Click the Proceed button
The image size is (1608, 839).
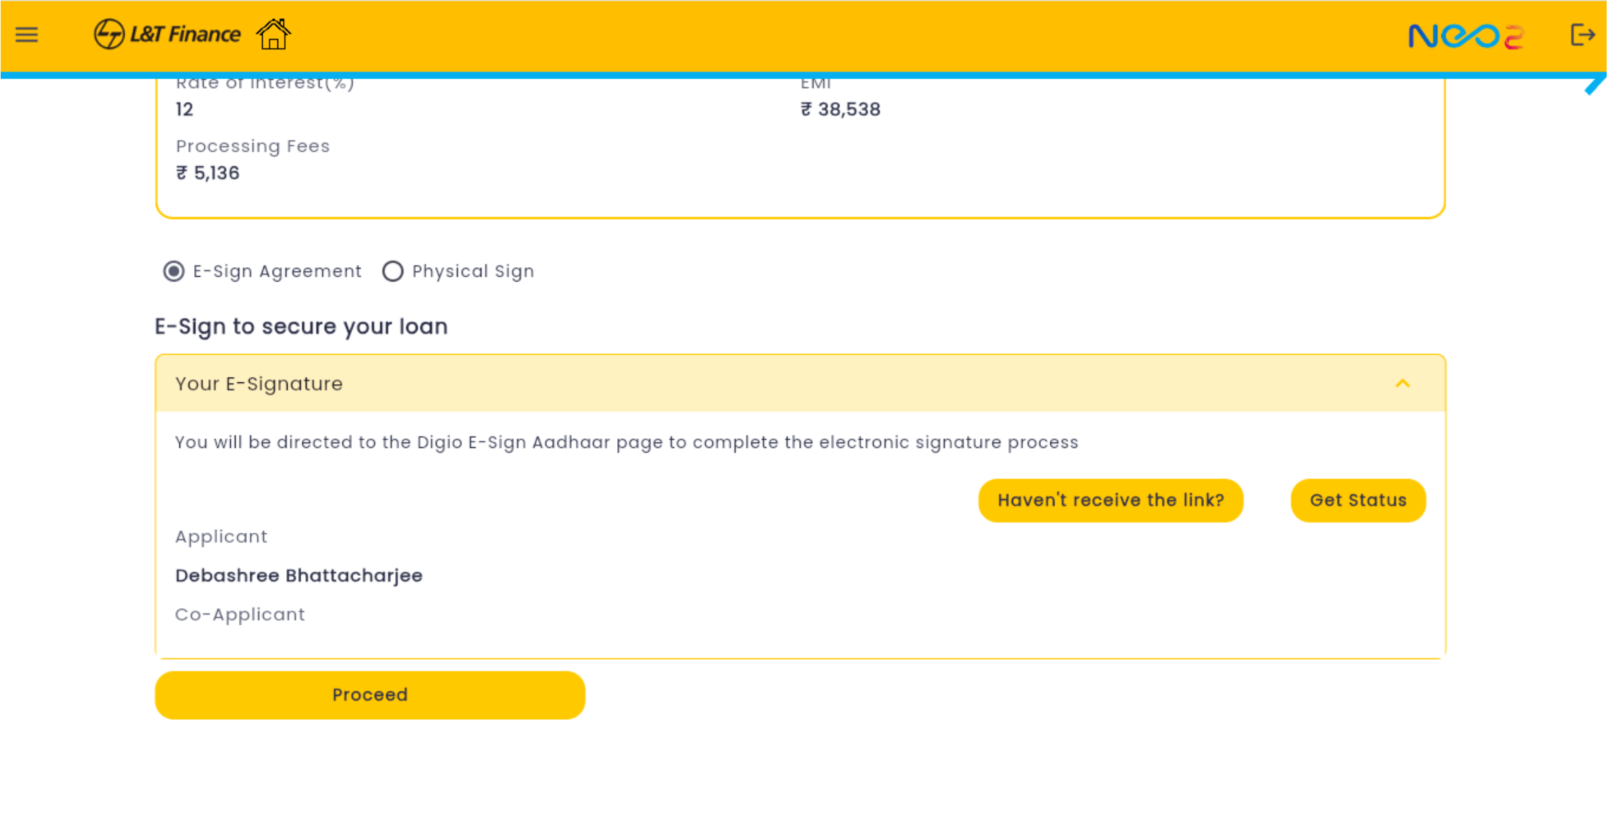(370, 695)
